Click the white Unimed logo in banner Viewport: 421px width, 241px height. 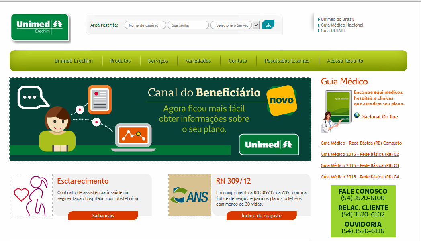(269, 145)
